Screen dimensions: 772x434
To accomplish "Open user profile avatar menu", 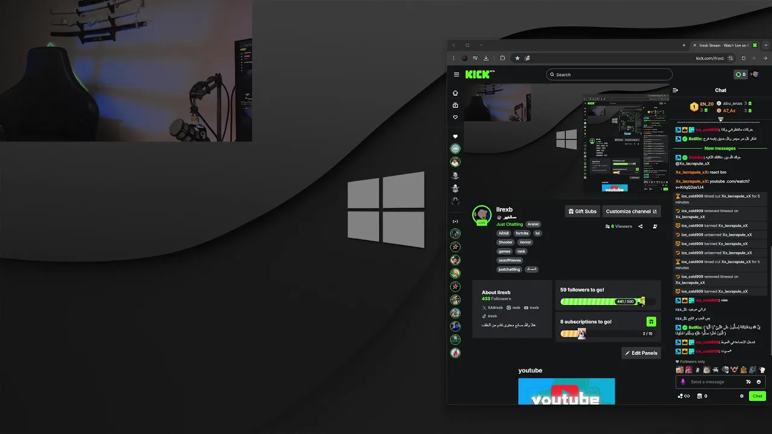I will pyautogui.click(x=755, y=75).
